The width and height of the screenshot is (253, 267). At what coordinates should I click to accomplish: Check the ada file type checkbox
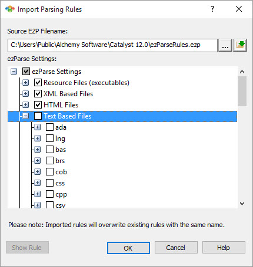[x=49, y=127]
